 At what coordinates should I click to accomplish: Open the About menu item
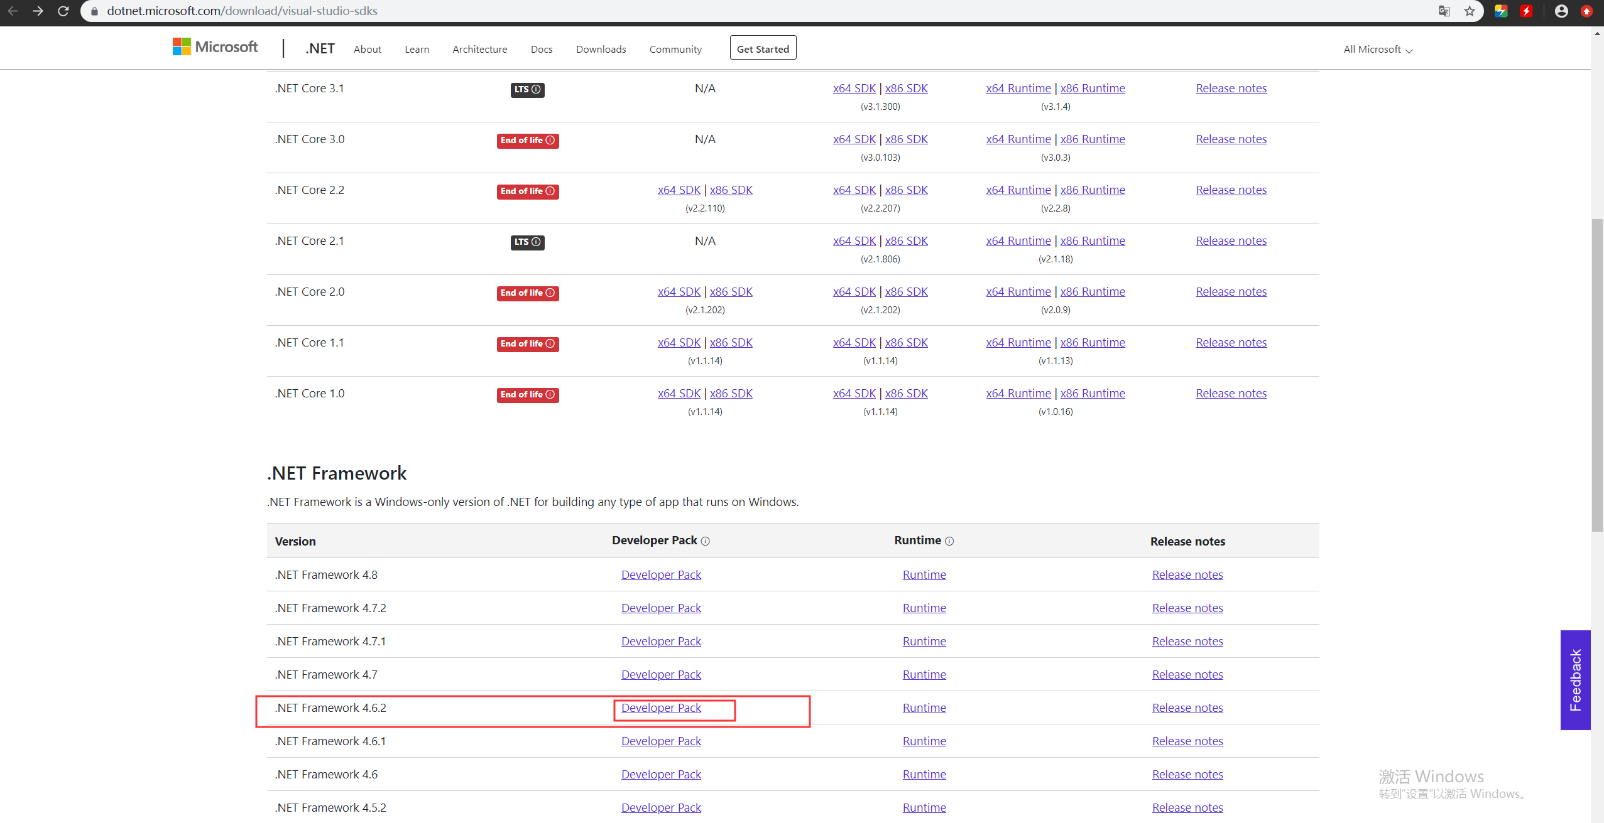pyautogui.click(x=368, y=49)
